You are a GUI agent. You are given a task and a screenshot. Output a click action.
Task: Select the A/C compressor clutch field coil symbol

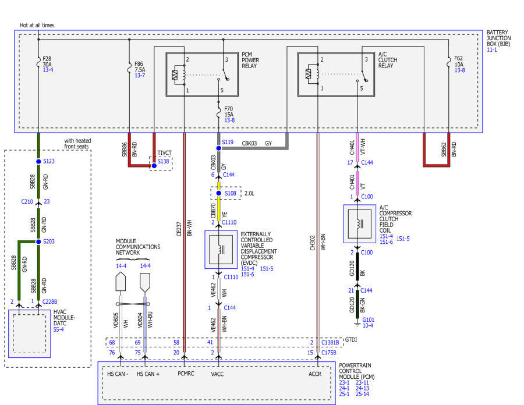pyautogui.click(x=360, y=223)
